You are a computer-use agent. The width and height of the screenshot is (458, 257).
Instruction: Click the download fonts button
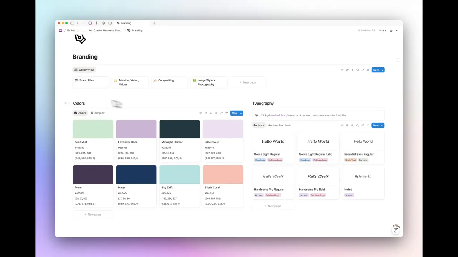(x=279, y=125)
